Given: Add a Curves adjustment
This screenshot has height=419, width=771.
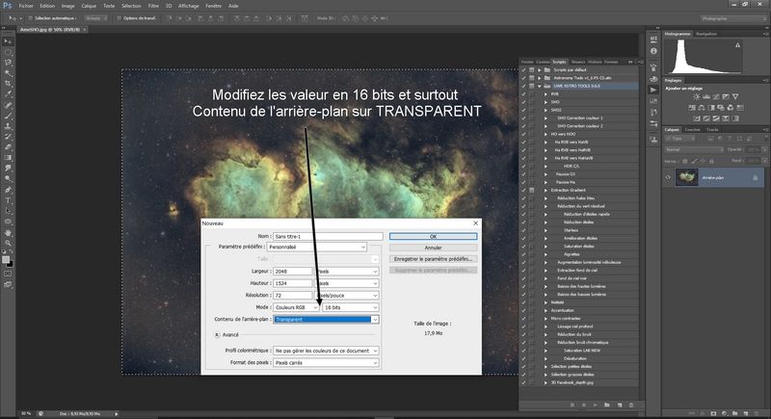Looking at the screenshot, I should (716, 96).
